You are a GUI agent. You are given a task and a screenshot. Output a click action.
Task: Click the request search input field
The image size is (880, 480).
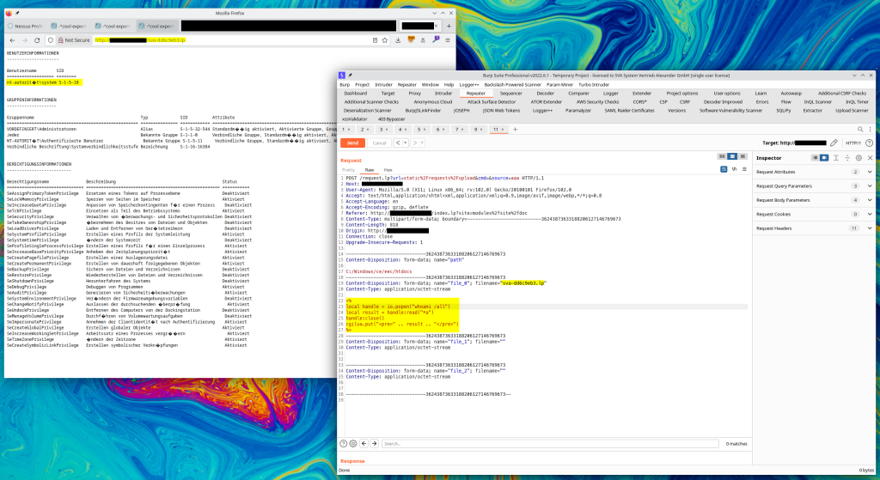pyautogui.click(x=550, y=444)
